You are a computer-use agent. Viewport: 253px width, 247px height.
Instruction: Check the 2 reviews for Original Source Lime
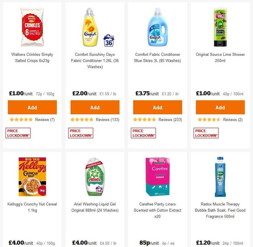[x=232, y=120]
